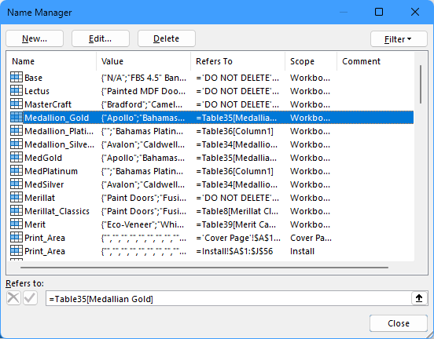Select the name Lectus

37,91
